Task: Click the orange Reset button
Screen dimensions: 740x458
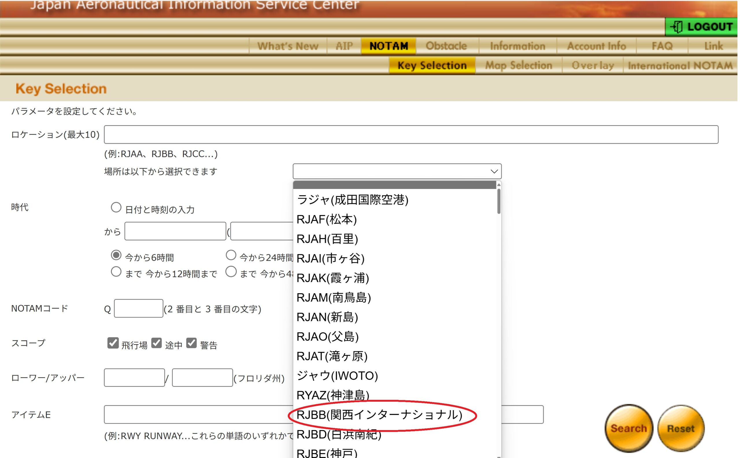Action: point(681,428)
